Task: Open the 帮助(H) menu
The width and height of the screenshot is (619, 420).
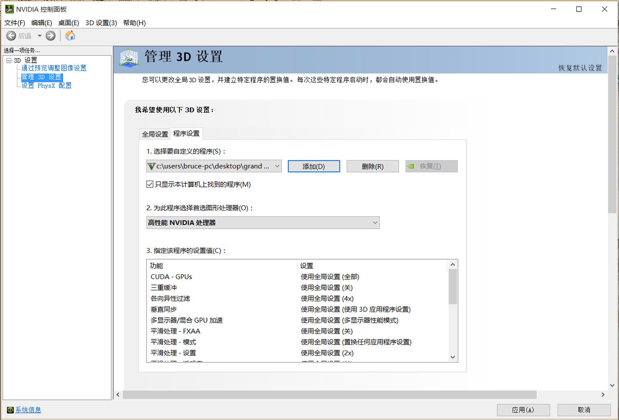Action: [134, 23]
